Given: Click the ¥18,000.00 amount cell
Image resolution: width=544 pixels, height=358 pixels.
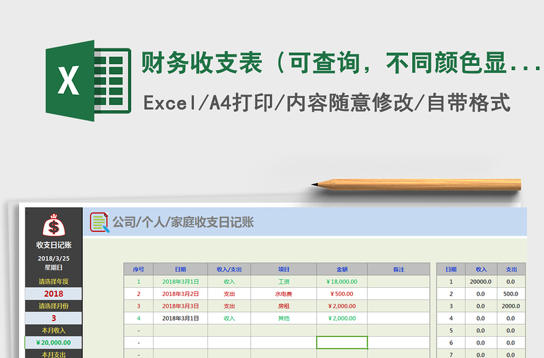Looking at the screenshot, I should pos(342,282).
